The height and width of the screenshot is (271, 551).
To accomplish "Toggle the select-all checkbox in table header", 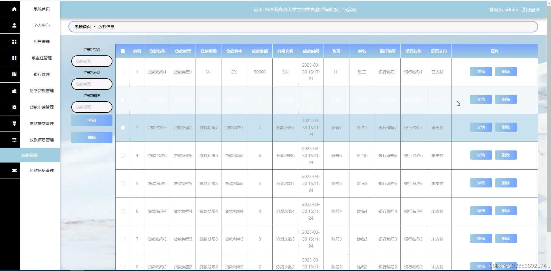I will point(123,51).
